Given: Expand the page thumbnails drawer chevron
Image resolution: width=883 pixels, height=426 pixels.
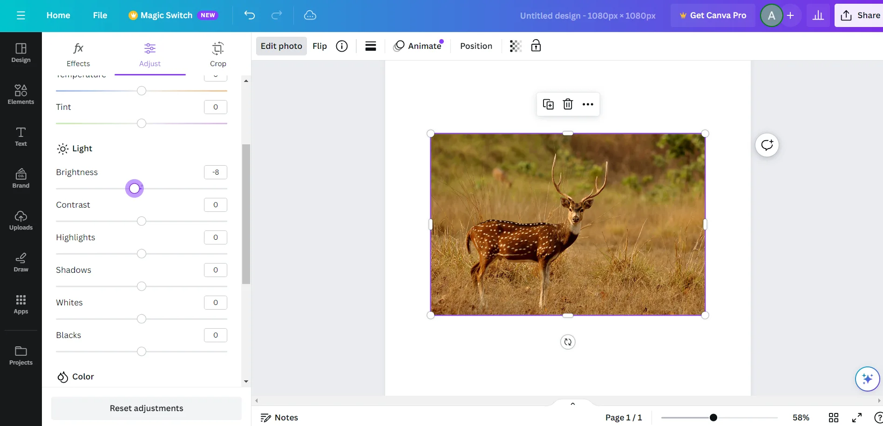Looking at the screenshot, I should (x=573, y=404).
